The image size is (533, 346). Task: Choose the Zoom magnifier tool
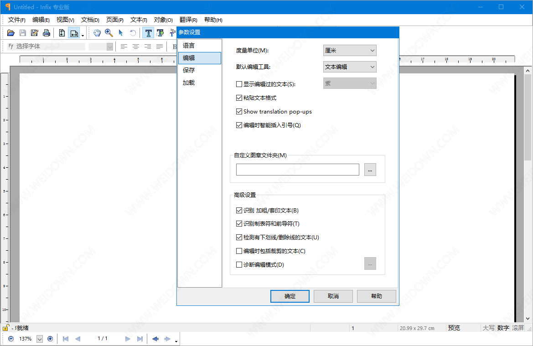(109, 33)
